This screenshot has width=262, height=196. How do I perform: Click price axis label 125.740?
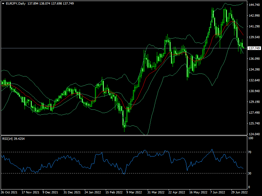tap(254, 123)
